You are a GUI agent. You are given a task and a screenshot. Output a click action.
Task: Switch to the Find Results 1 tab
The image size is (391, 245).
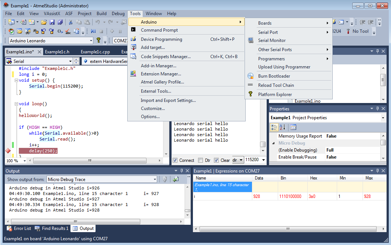(x=52, y=228)
